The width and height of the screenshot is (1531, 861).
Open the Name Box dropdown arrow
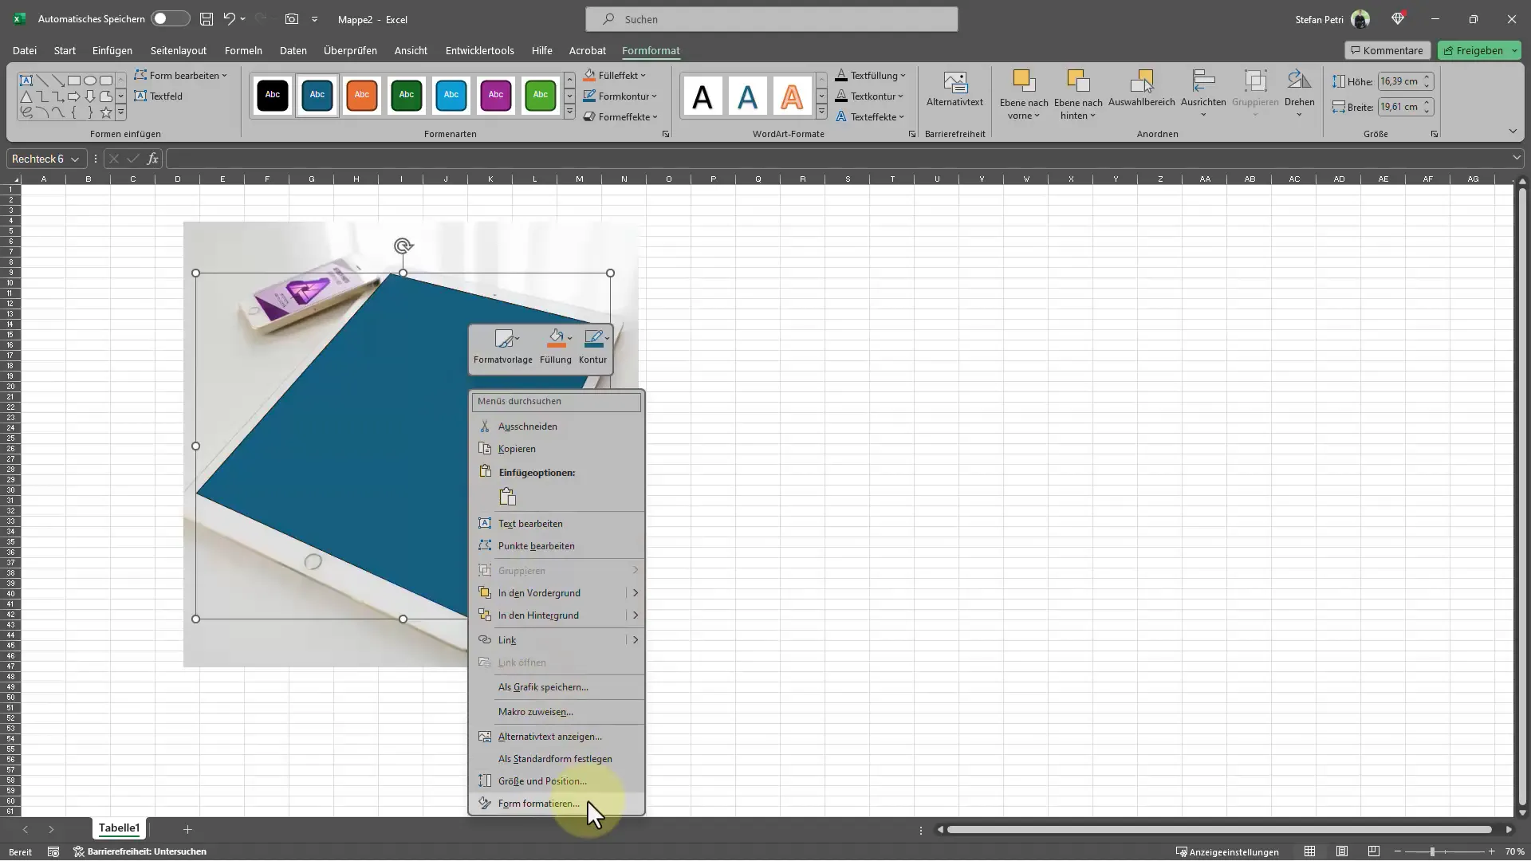click(x=75, y=159)
